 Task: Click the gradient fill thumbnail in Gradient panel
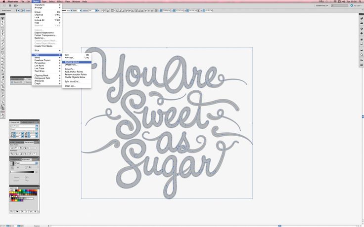pos(12,163)
